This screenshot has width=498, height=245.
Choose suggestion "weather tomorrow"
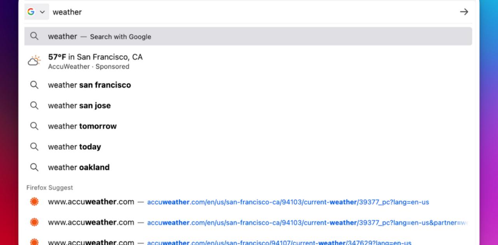point(248,126)
